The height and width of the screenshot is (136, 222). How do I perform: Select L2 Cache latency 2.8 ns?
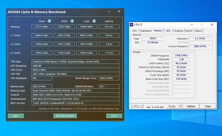tap(109, 44)
